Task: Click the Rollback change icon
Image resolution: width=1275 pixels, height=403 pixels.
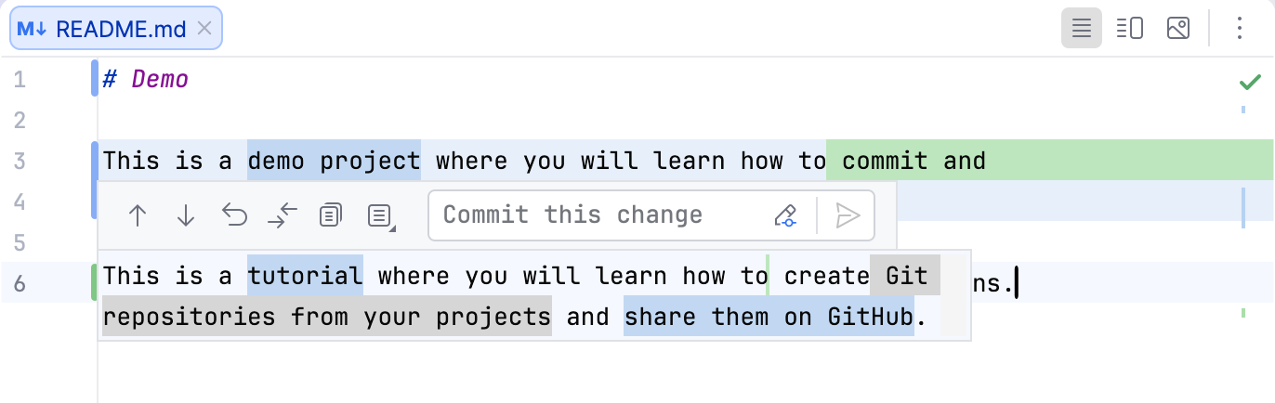Action: pos(234,215)
